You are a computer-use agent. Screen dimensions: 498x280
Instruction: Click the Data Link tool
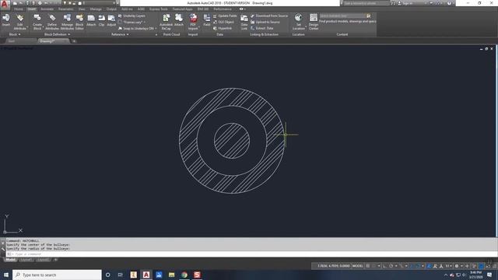pos(244,22)
